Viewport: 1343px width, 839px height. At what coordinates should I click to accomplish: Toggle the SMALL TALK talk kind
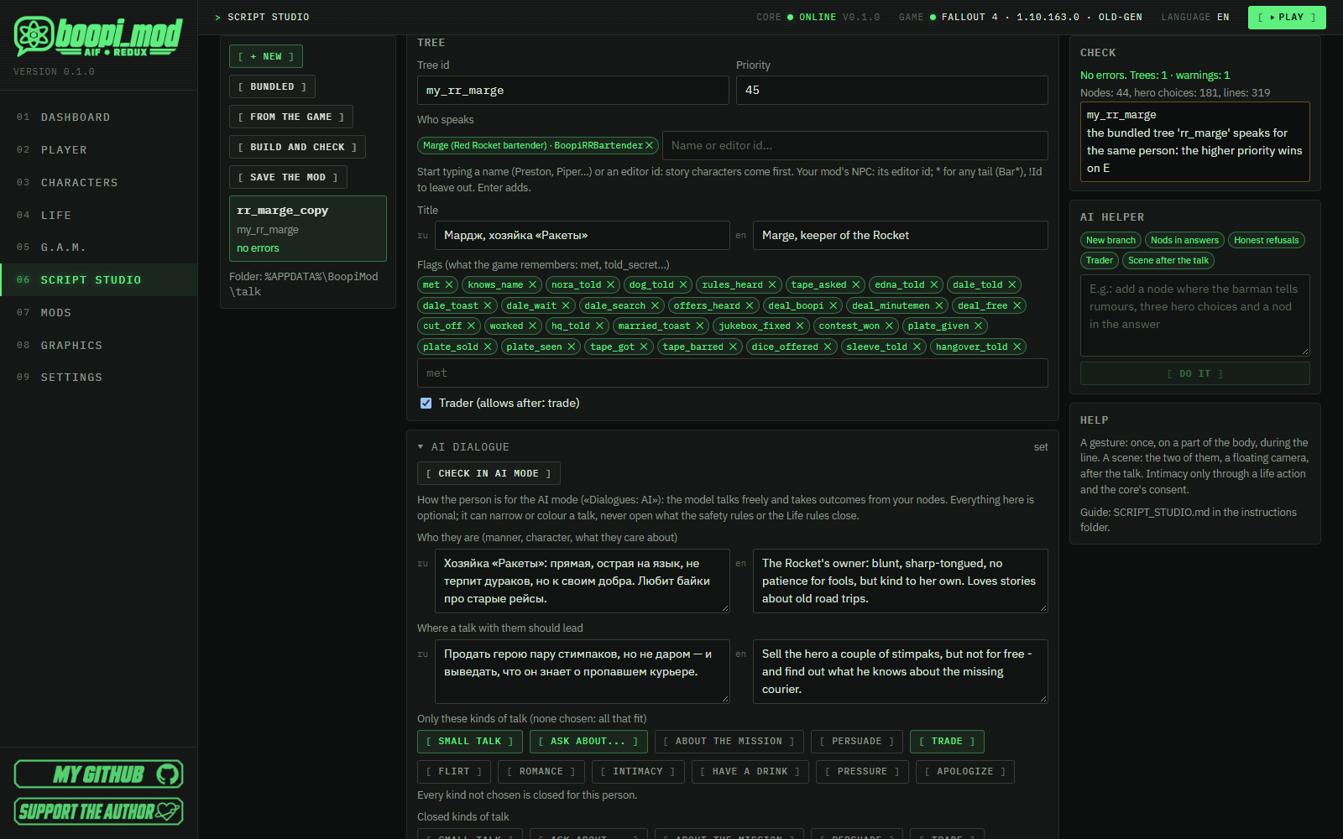pyautogui.click(x=470, y=742)
